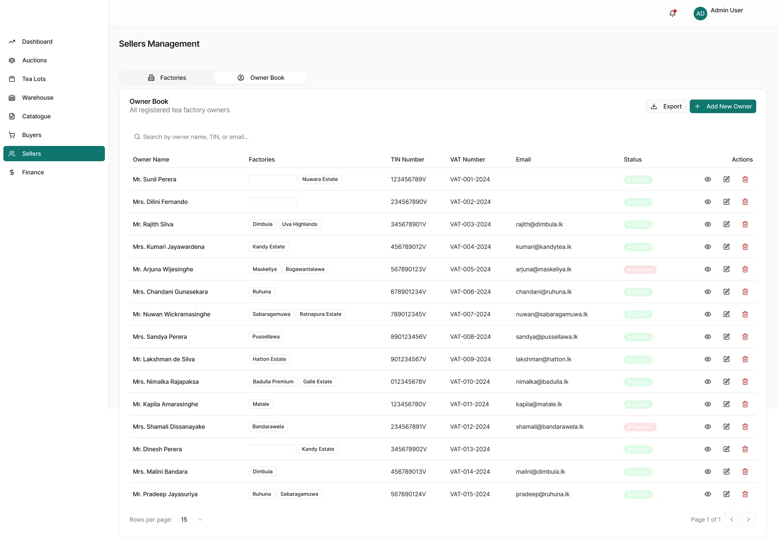Edit Mr. Sunil Perera's record

point(726,179)
